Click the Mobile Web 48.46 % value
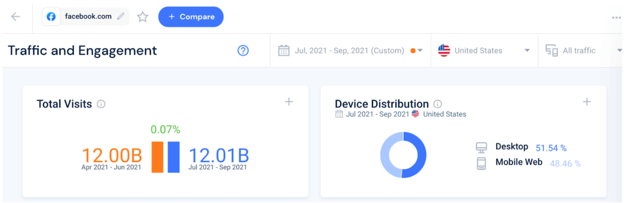Screen dimensions: 624x203 pos(565,164)
